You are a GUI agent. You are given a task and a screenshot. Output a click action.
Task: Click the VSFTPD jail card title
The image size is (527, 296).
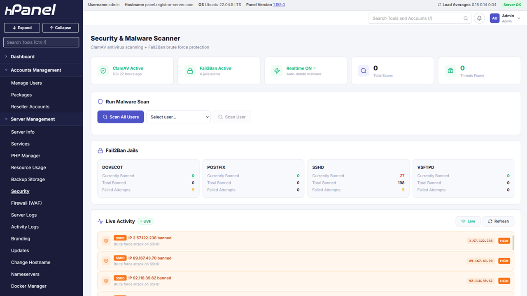[426, 167]
